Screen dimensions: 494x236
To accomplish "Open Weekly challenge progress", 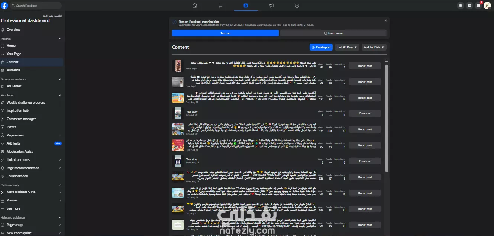I will (32, 103).
